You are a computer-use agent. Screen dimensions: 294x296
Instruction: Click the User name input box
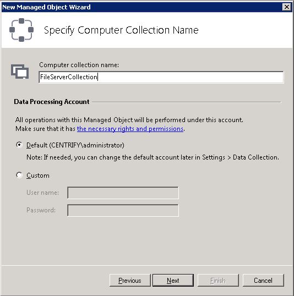coord(123,193)
